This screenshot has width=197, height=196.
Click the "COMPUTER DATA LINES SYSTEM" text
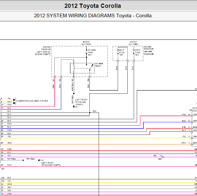click(x=32, y=101)
